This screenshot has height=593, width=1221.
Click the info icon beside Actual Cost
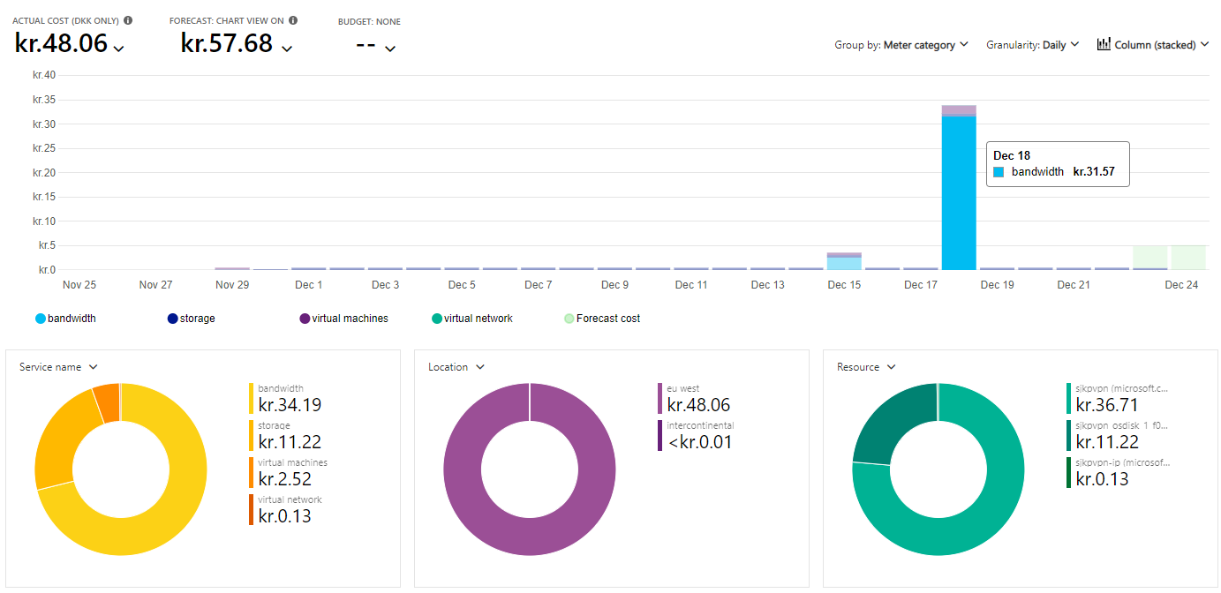pyautogui.click(x=129, y=20)
